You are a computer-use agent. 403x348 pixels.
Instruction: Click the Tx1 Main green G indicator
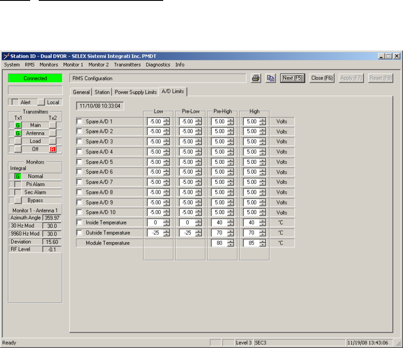pos(18,125)
